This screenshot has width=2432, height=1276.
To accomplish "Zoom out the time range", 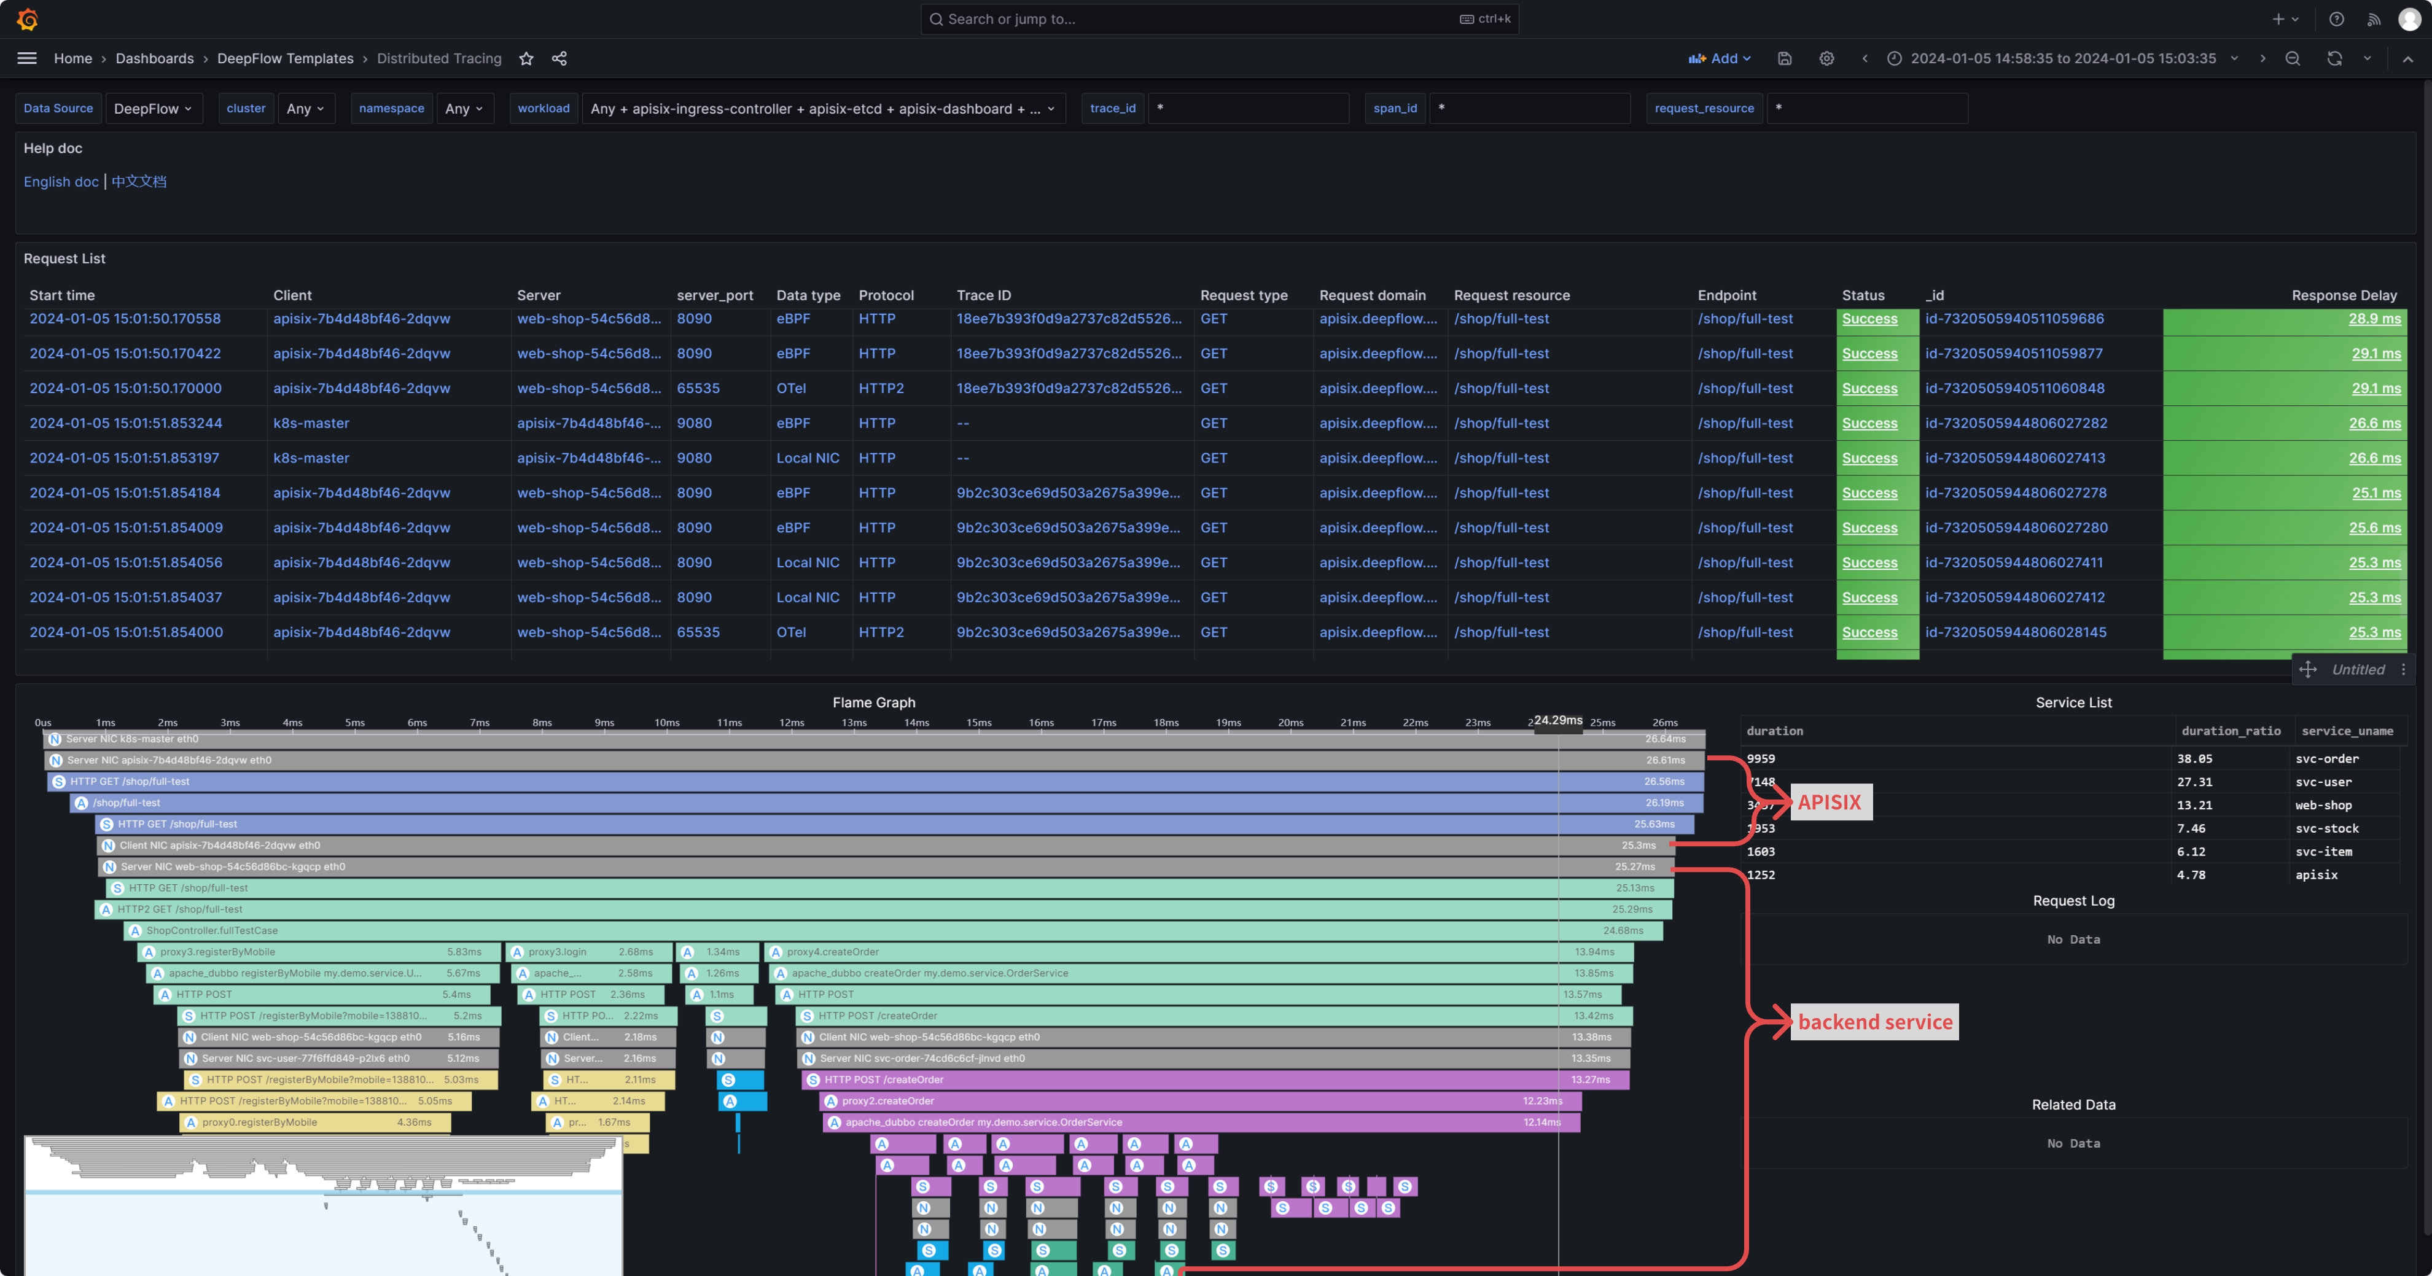I will (2292, 58).
